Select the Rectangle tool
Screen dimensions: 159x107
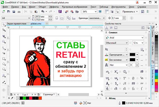(4, 59)
